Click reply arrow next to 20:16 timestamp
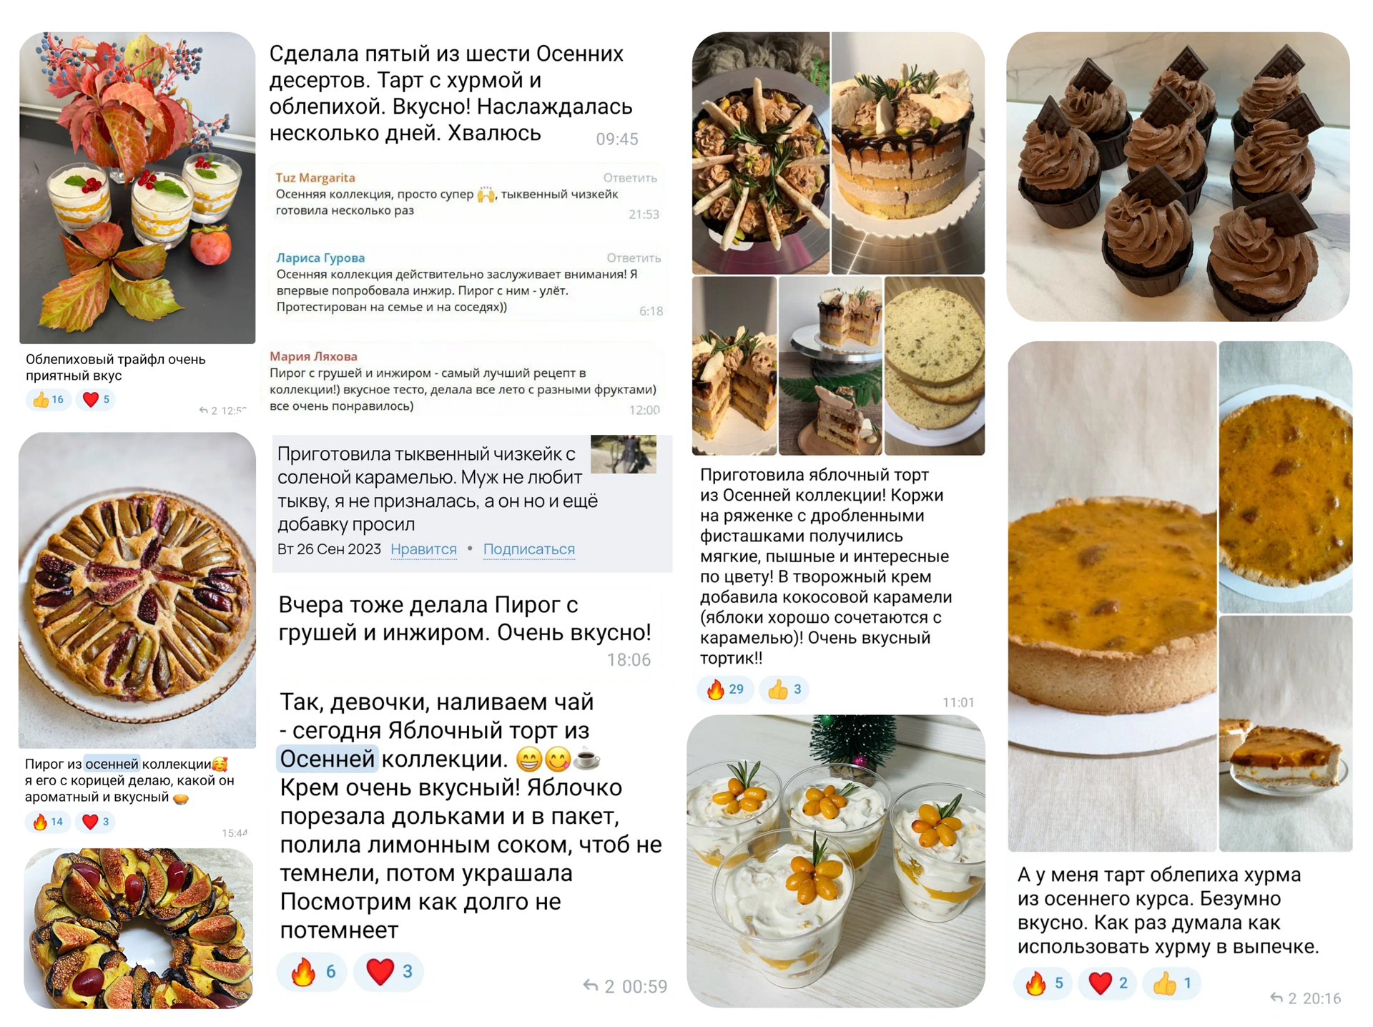 pos(1276,998)
